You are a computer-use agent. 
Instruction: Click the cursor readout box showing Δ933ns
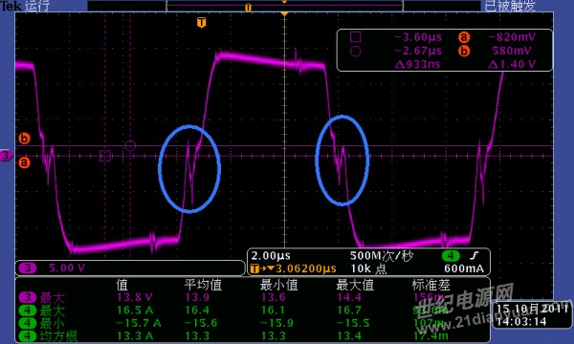tap(444, 50)
